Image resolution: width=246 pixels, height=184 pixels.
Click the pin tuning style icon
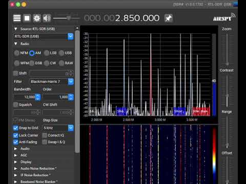click(x=169, y=18)
